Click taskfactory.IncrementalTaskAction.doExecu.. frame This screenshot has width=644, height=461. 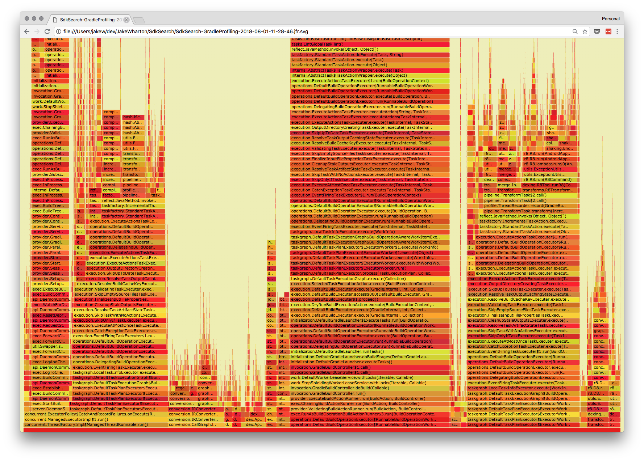click(529, 221)
